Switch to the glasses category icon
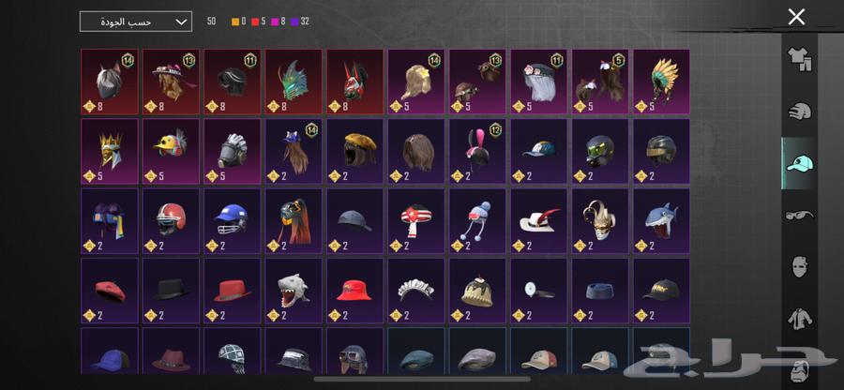Image resolution: width=844 pixels, height=390 pixels. click(799, 216)
